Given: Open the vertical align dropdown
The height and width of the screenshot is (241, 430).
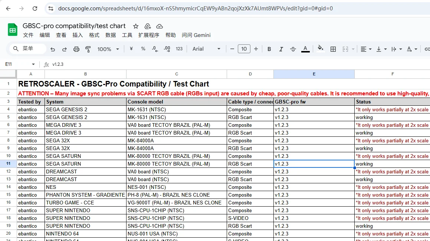Looking at the screenshot, I should click(x=381, y=49).
